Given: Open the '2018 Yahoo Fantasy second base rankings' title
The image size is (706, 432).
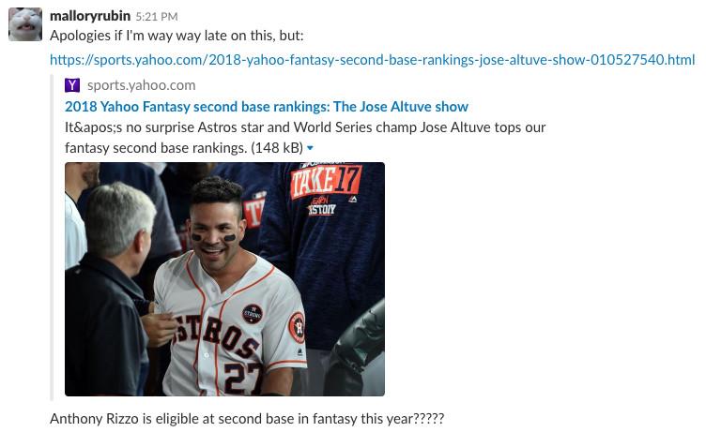Looking at the screenshot, I should point(267,107).
